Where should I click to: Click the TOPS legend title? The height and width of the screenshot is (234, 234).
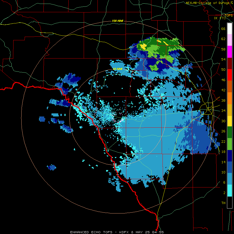[x=229, y=15]
